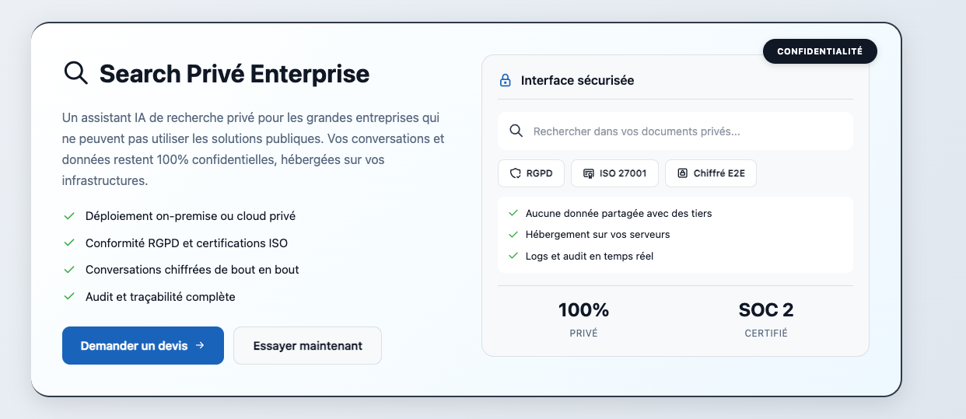Click the 100% Privé statistic
The height and width of the screenshot is (419, 966).
[583, 319]
